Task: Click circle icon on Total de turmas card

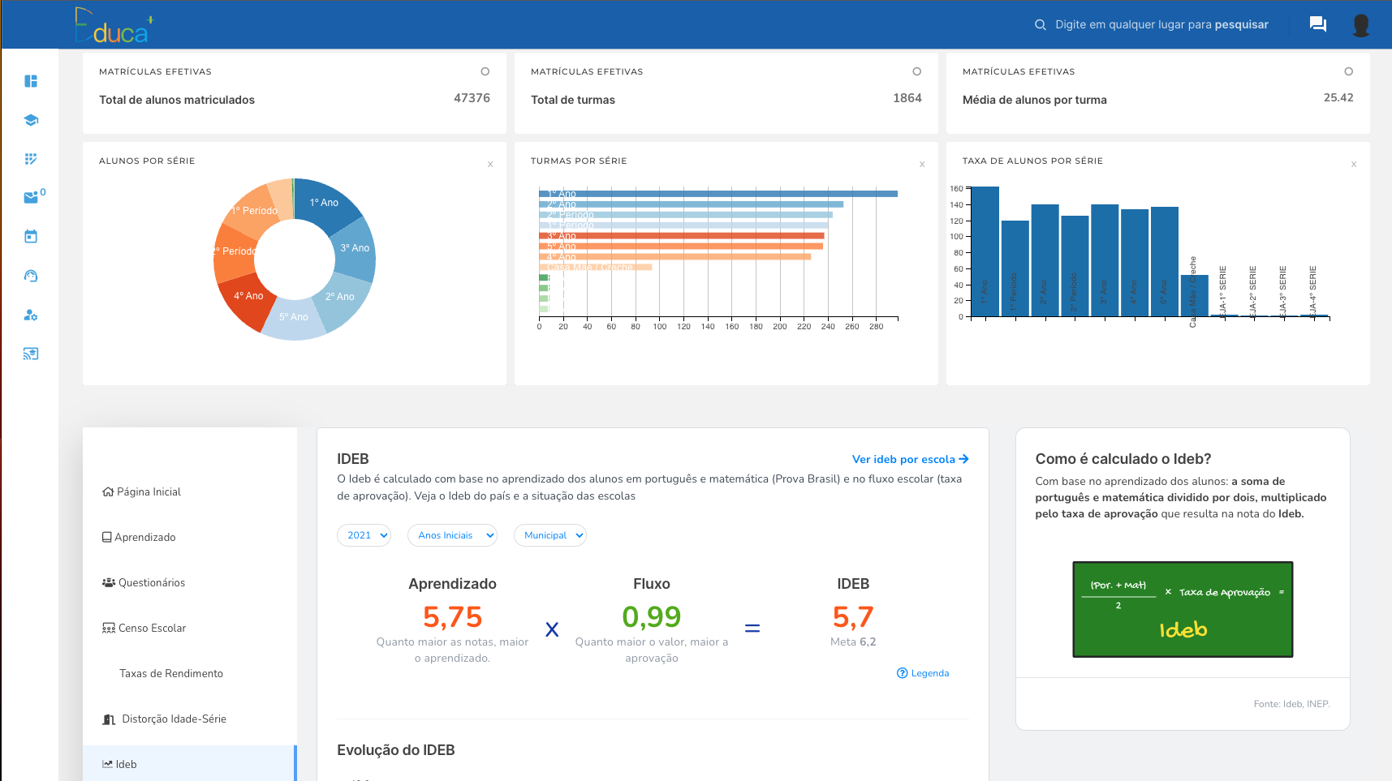Action: click(x=917, y=71)
